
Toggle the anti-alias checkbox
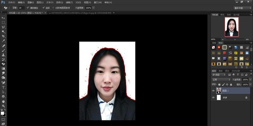click(28, 8)
